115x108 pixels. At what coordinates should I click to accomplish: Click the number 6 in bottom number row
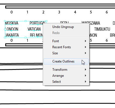[x=107, y=40]
